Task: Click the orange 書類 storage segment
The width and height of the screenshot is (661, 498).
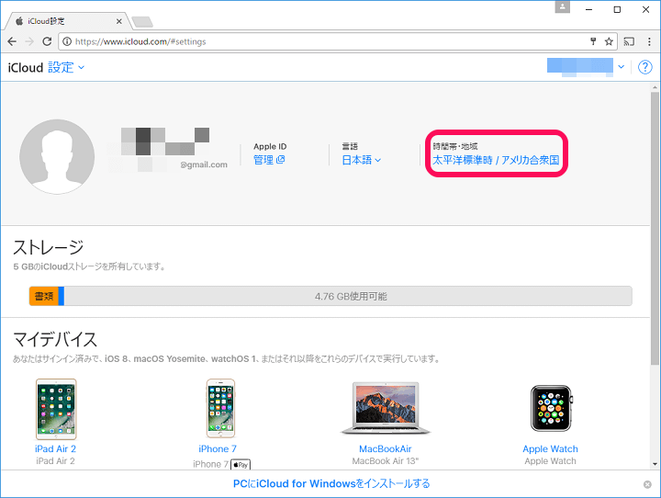Action: pos(44,296)
